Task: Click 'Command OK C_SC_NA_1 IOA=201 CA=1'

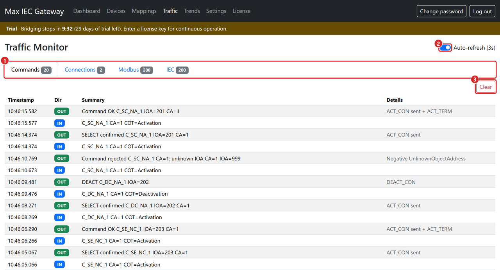Action: (131, 111)
